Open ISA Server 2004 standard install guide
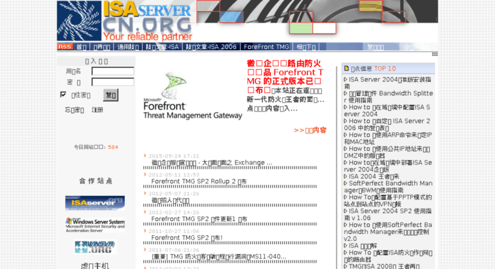495x269 pixels. [x=388, y=83]
